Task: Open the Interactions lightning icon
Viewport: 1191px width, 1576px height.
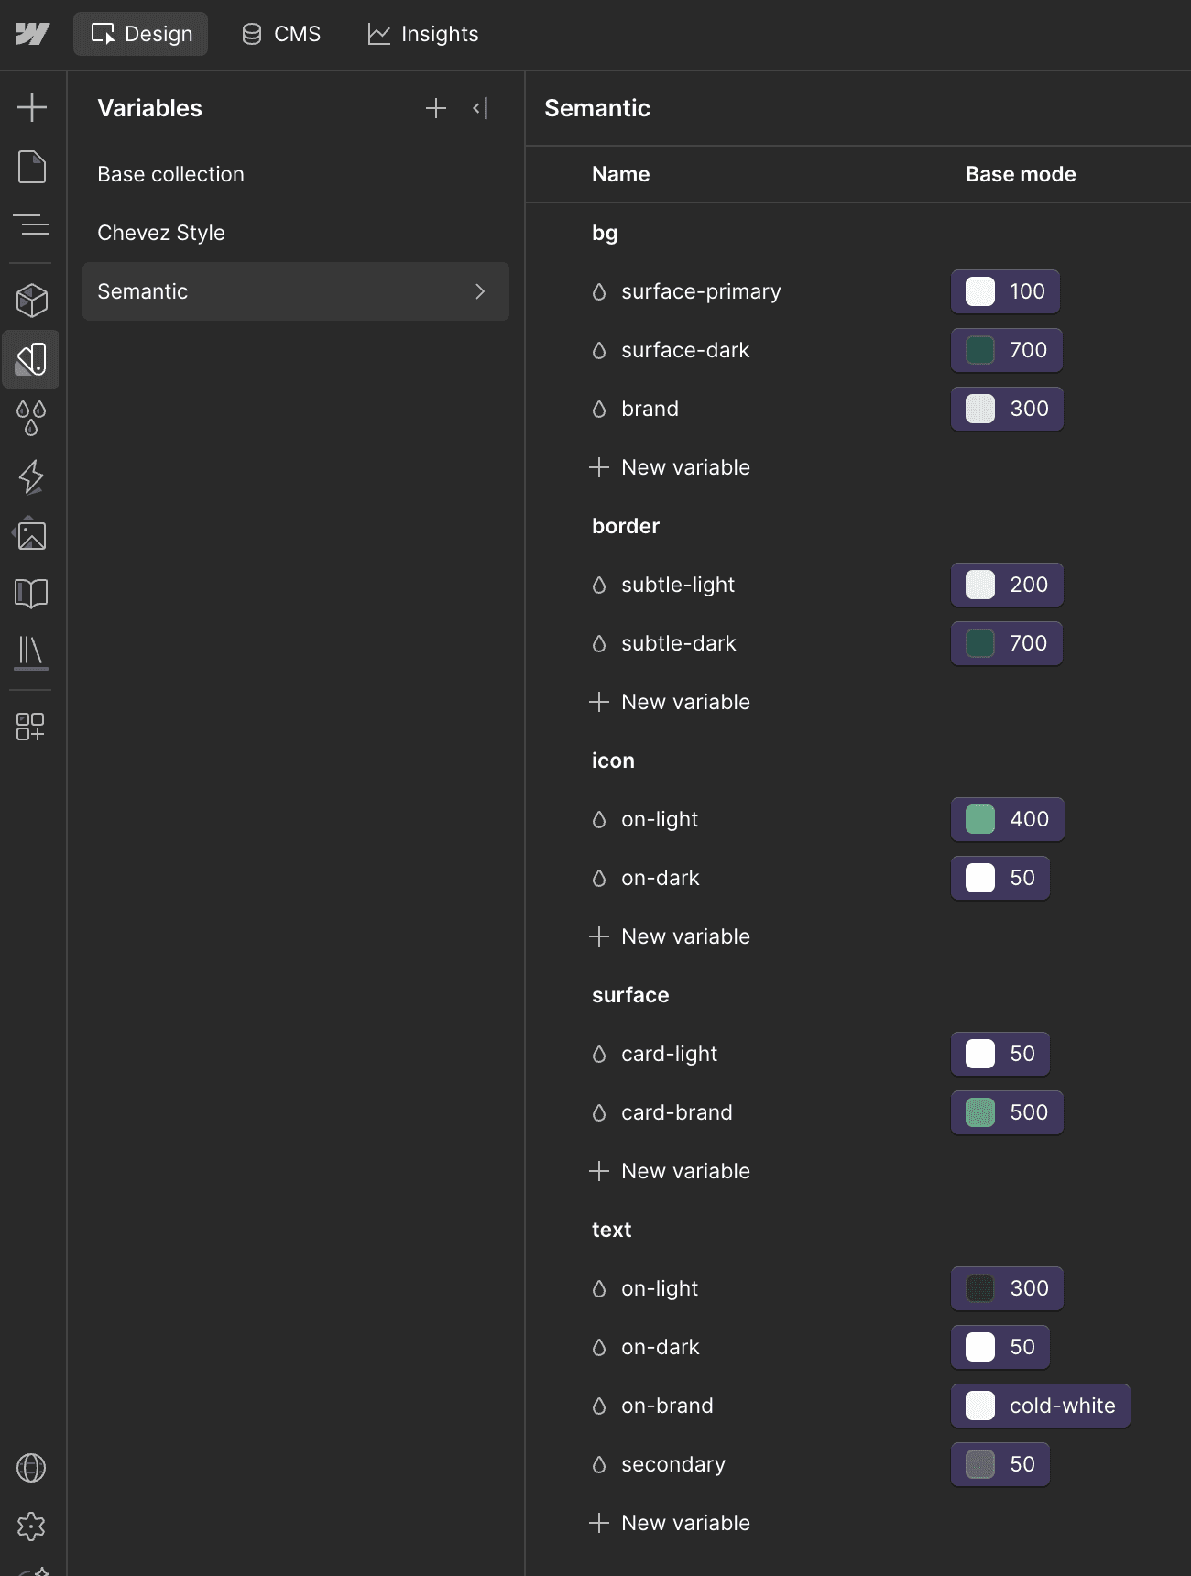Action: click(x=32, y=476)
